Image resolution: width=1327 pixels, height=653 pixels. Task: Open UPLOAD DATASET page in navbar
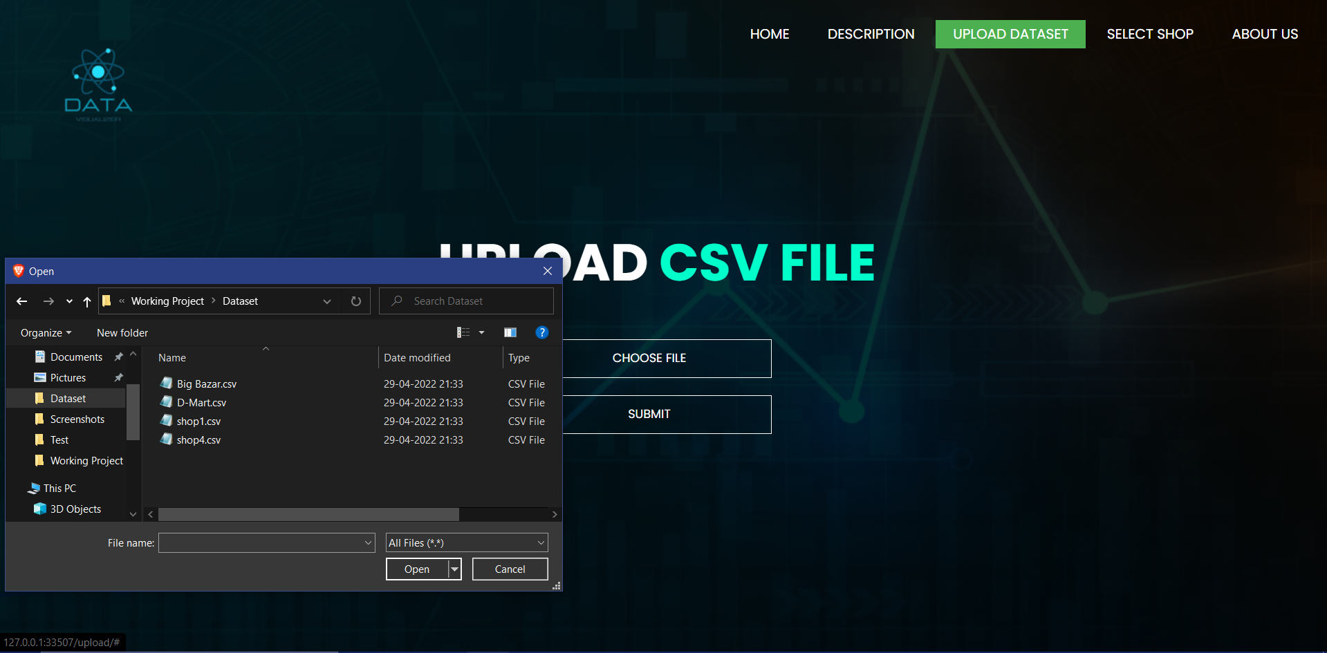[x=1010, y=34]
